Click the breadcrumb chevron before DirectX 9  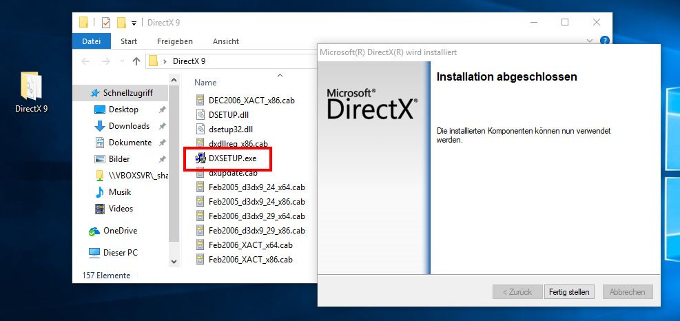(x=165, y=61)
